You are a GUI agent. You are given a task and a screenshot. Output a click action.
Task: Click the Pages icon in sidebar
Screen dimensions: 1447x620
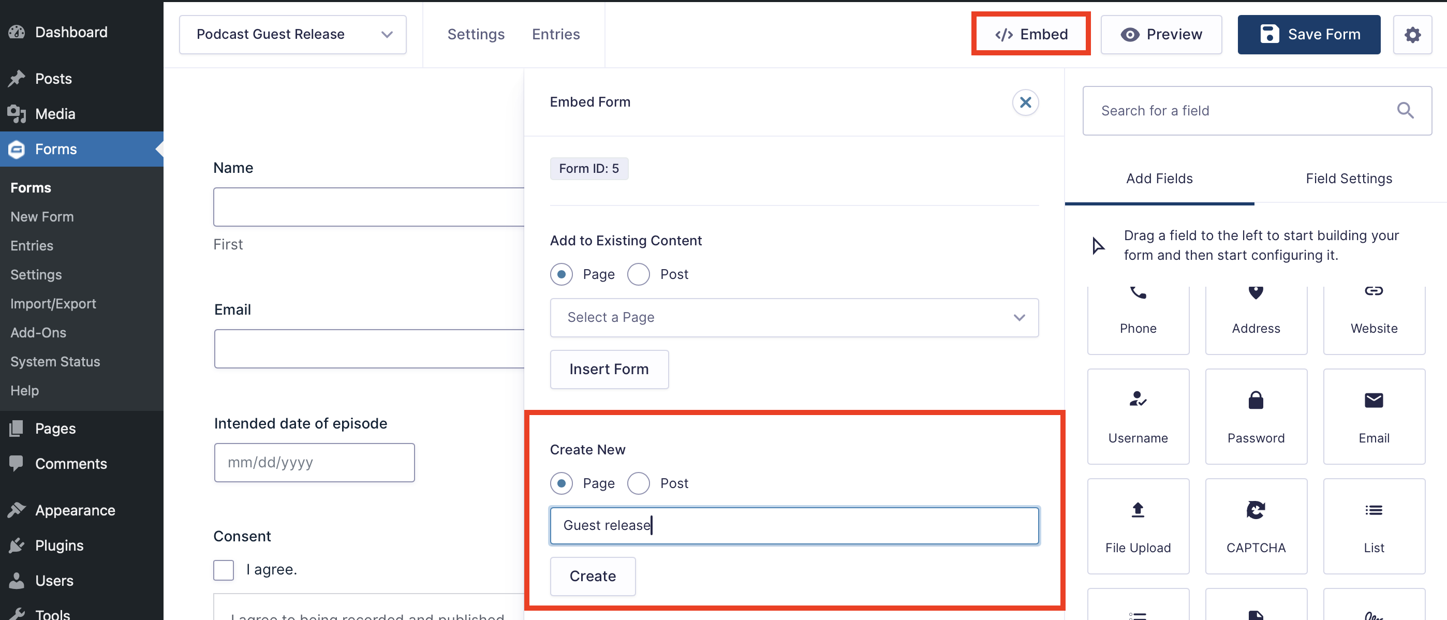(x=17, y=428)
